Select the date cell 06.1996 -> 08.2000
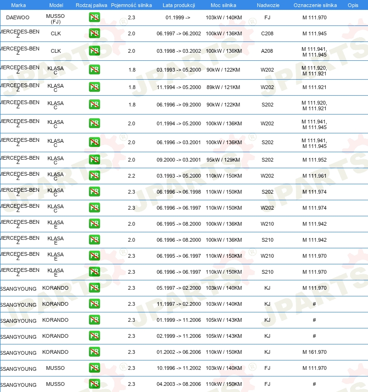 pos(179,240)
